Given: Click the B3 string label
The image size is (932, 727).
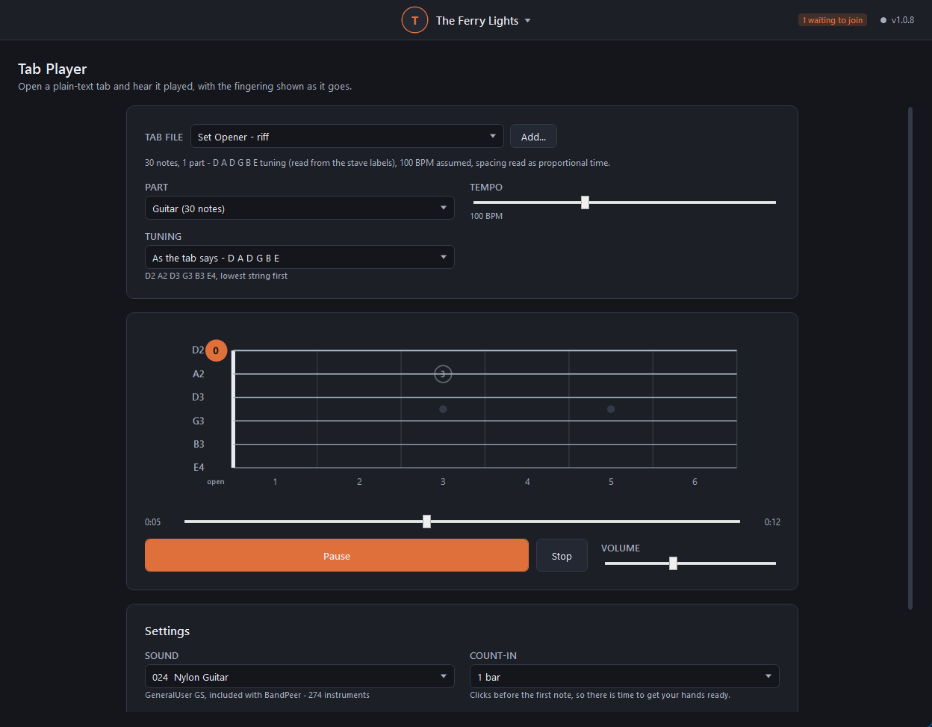Looking at the screenshot, I should pos(199,444).
